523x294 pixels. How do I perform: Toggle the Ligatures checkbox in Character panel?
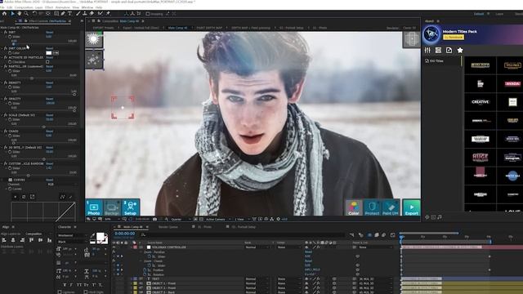tap(60, 292)
